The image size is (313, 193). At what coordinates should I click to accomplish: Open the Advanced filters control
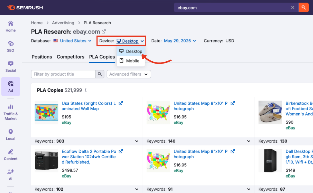[129, 74]
